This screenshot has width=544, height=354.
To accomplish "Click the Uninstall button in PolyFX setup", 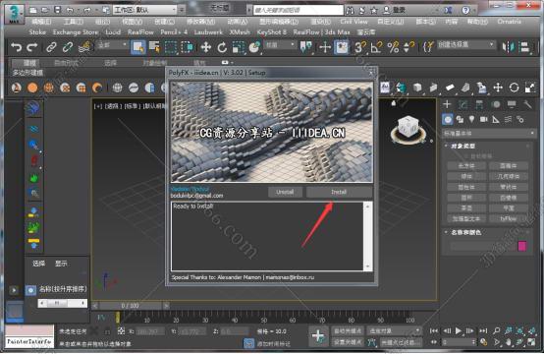I will (x=285, y=192).
